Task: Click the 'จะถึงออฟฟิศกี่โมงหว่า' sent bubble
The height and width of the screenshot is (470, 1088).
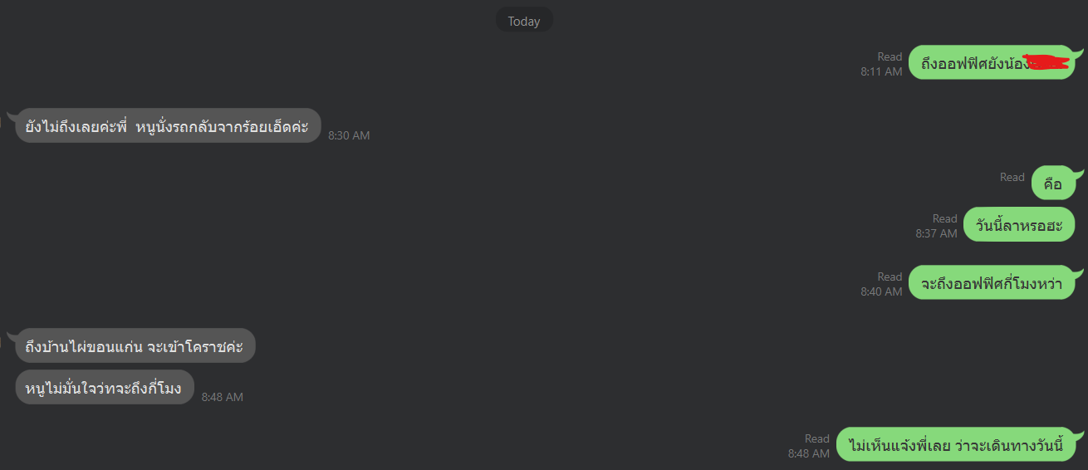Action: click(x=992, y=283)
